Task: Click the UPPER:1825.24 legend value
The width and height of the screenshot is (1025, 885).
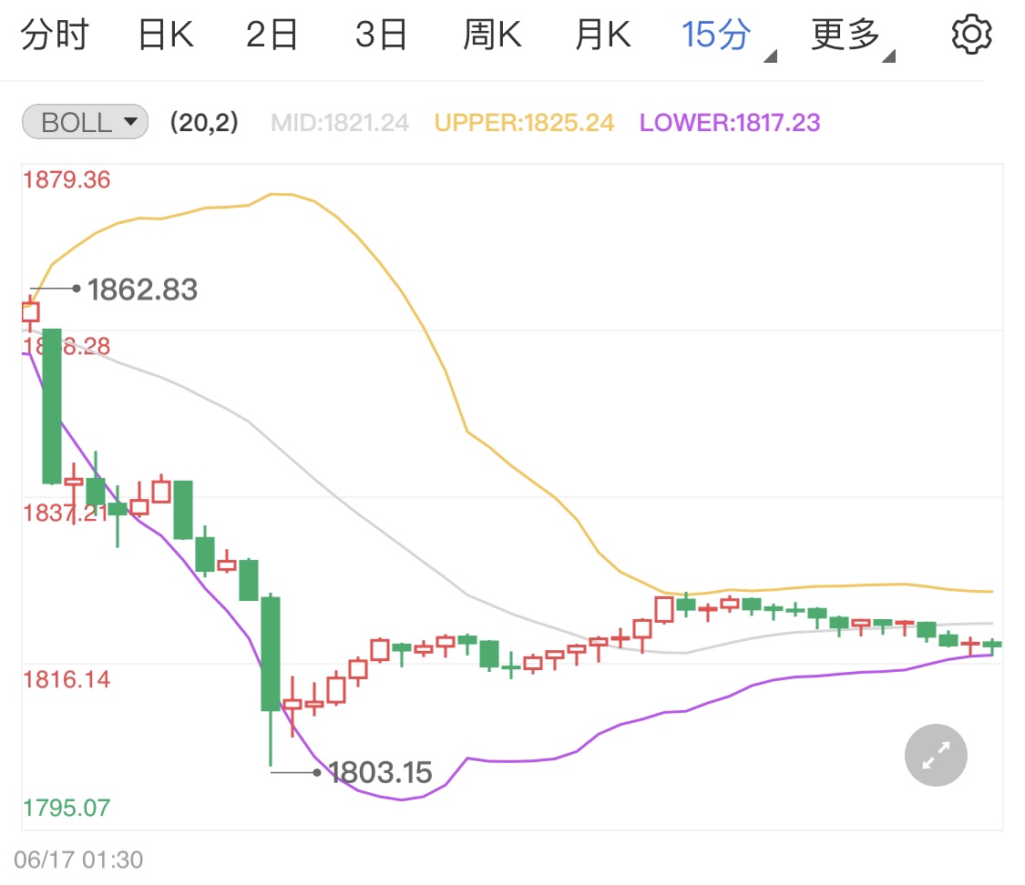Action: point(524,122)
